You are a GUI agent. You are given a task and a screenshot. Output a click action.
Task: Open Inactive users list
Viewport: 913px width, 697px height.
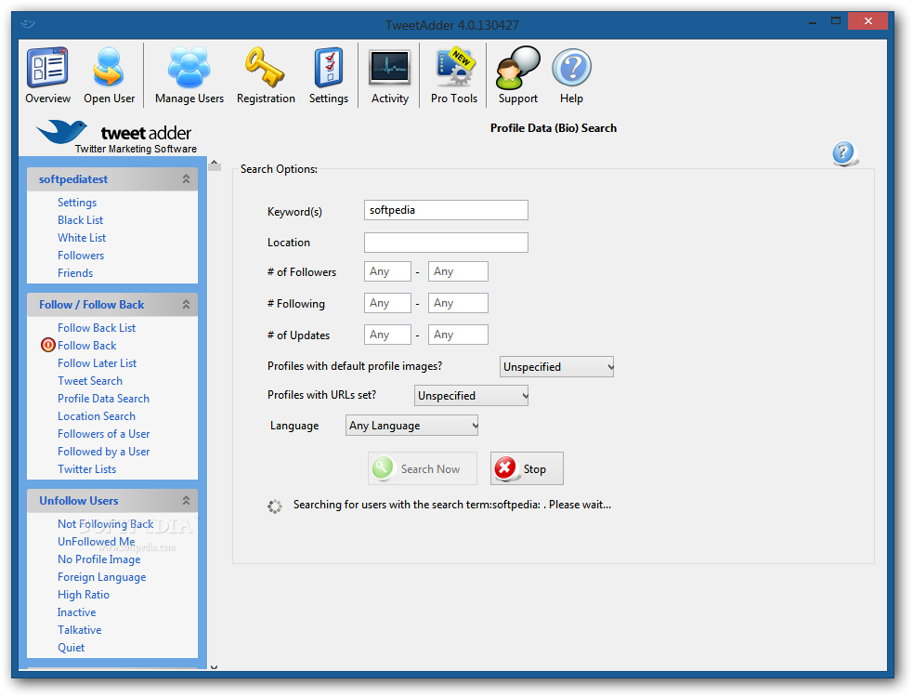point(76,612)
